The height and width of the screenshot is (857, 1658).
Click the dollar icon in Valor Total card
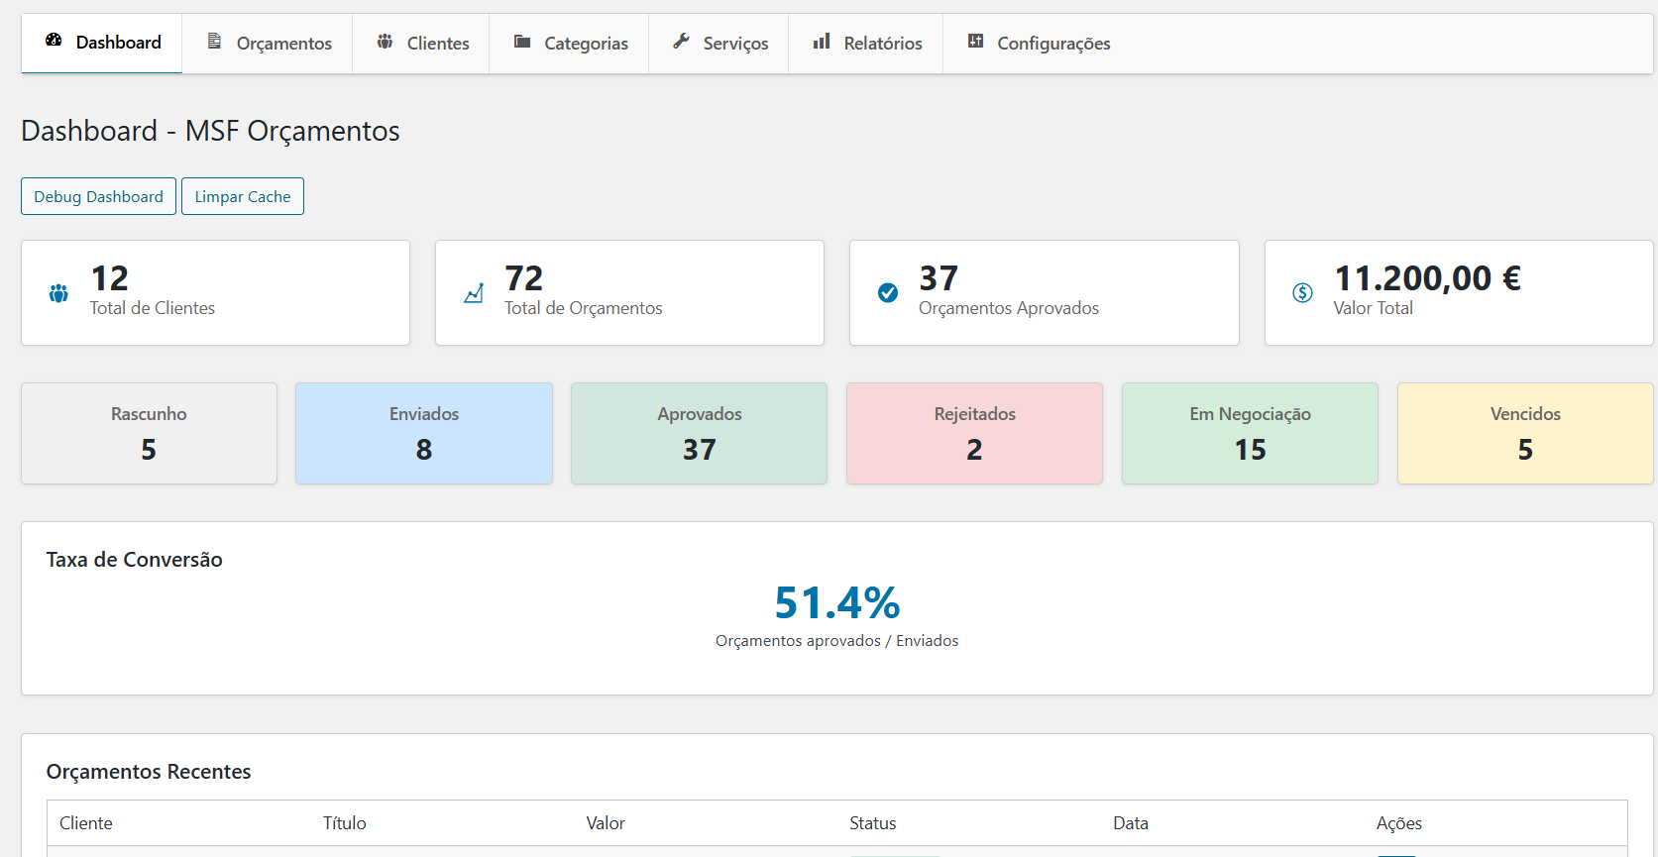tap(1302, 293)
